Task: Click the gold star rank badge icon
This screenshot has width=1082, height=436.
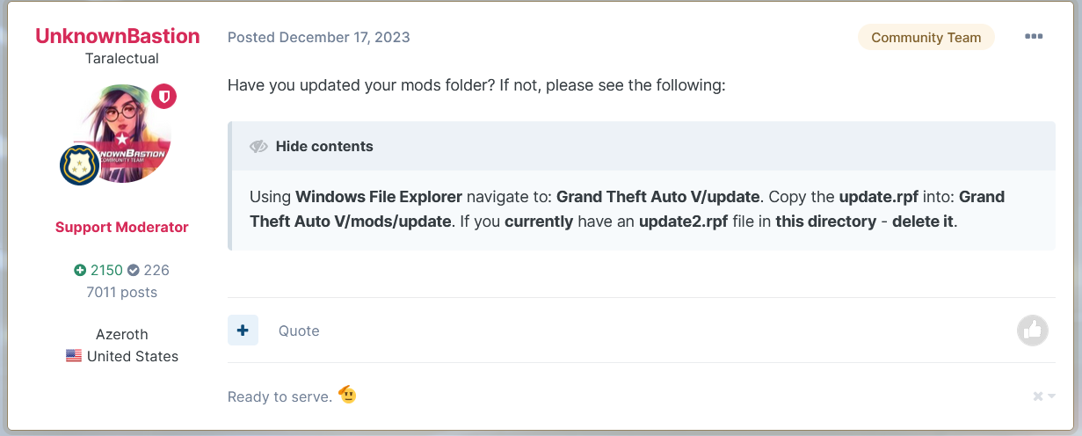Action: pos(79,165)
